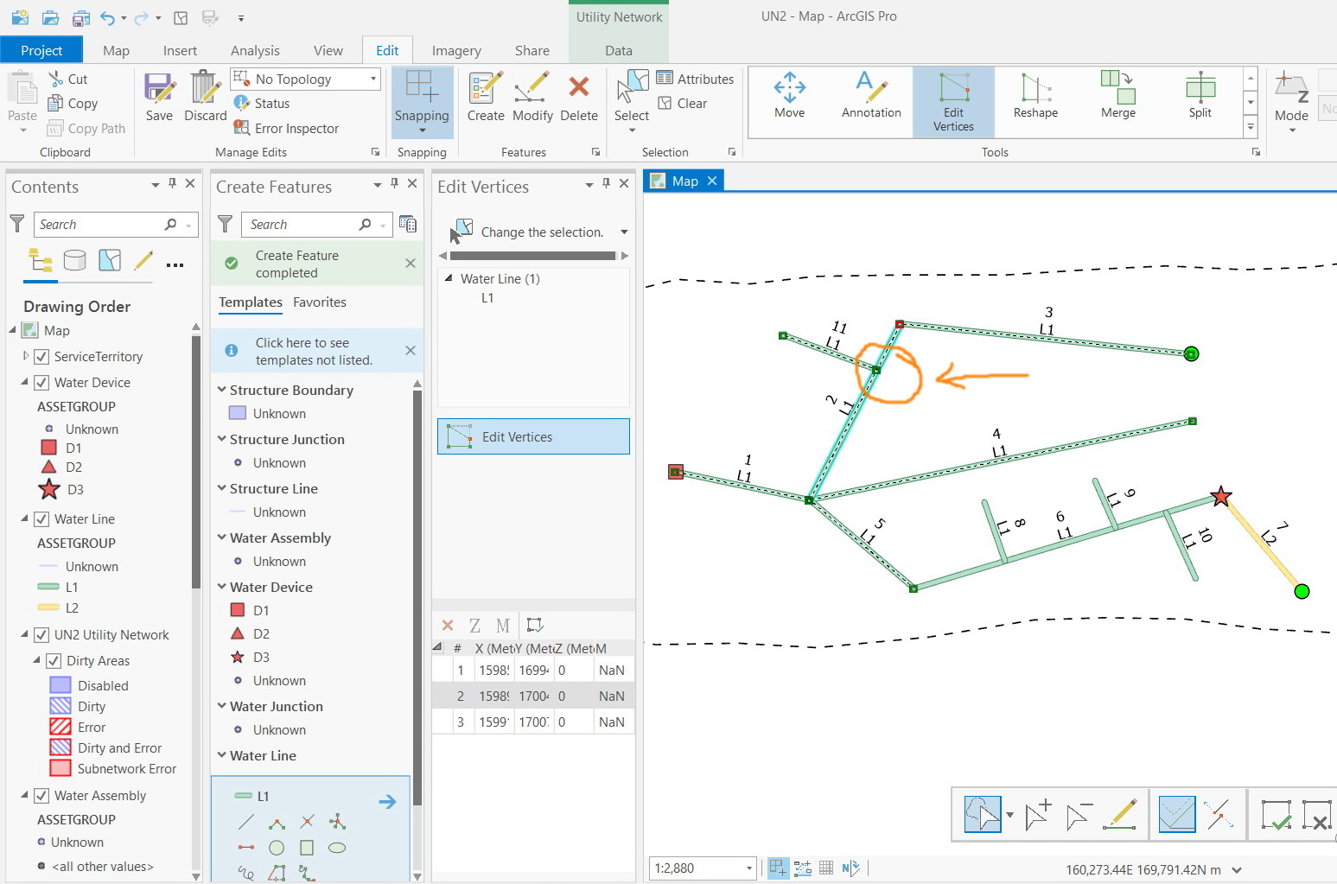Activate the Select tool
Viewport: 1337px width, 884px height.
point(632,97)
